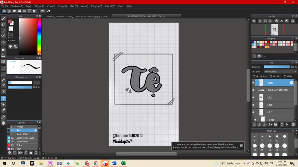Undock the Kiểm soát cọ panel
The width and height of the screenshot is (298, 167).
coord(37,77)
